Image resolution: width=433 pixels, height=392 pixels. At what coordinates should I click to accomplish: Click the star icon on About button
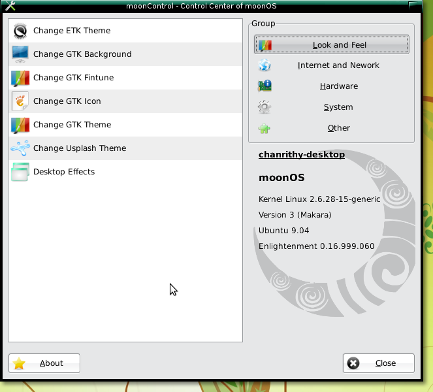tap(19, 363)
